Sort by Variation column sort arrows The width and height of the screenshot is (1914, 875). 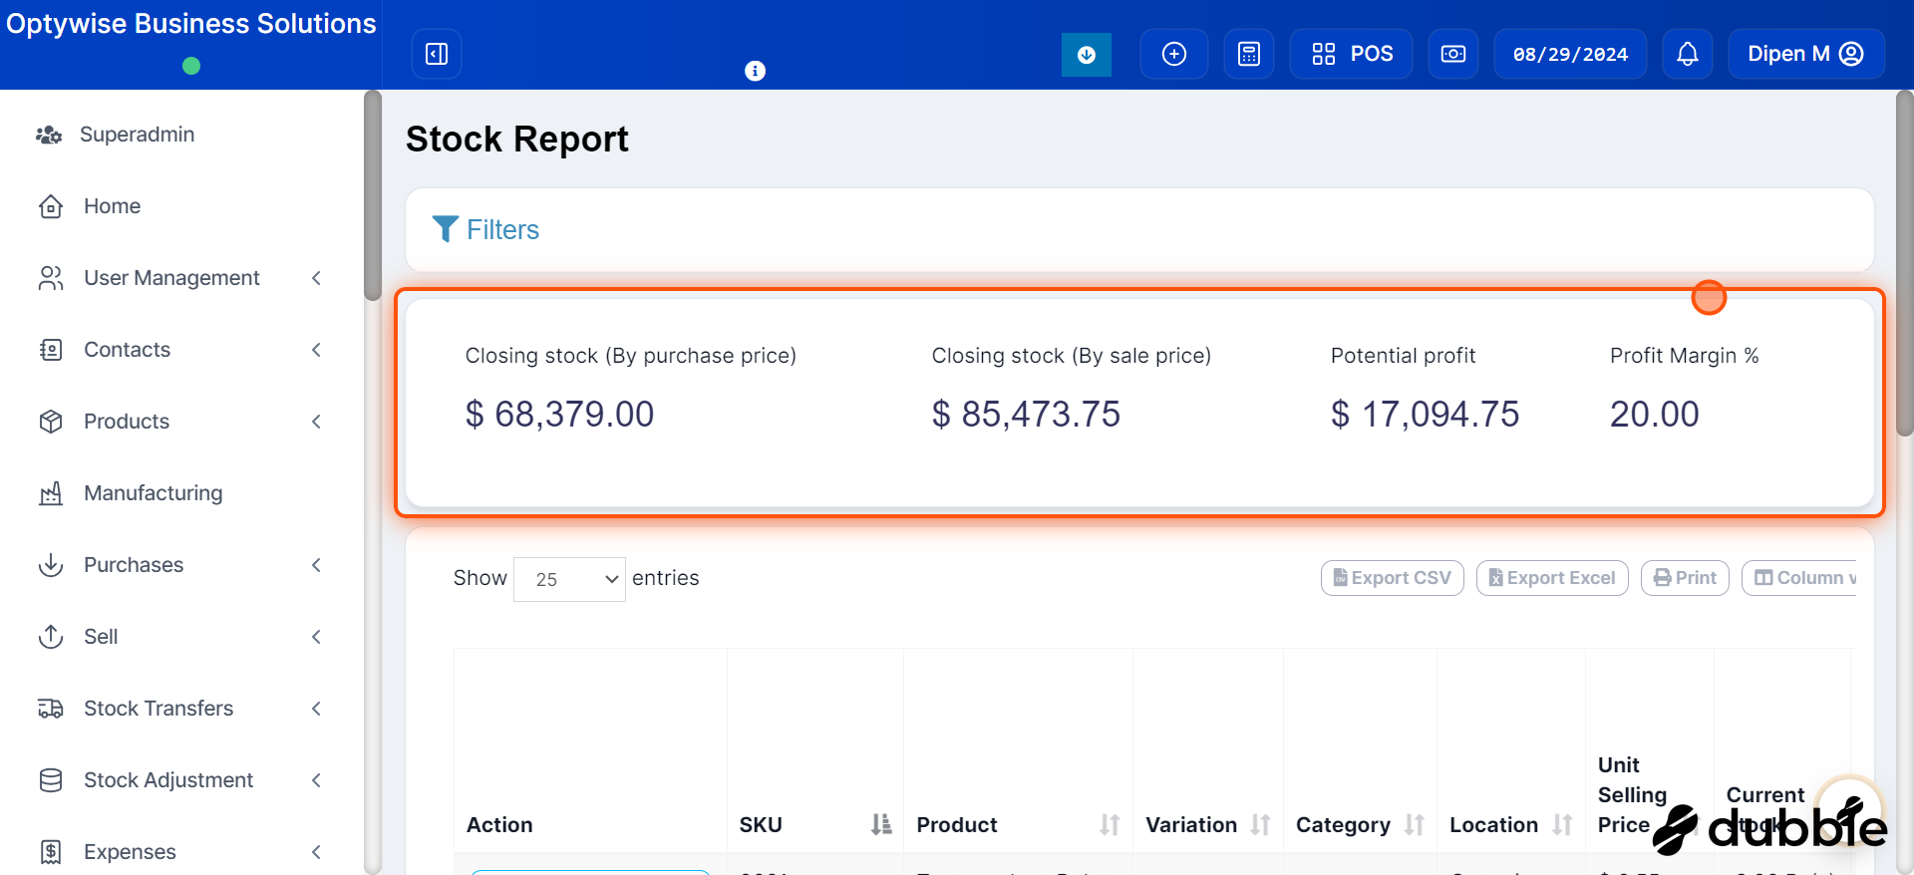1260,825
